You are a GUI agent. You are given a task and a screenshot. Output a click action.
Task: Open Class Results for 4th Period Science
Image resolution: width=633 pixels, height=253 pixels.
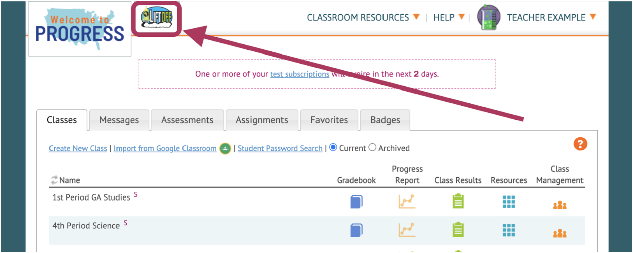pyautogui.click(x=458, y=230)
